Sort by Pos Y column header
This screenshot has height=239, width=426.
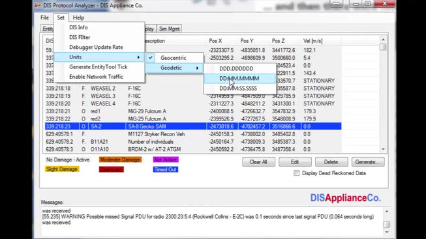pos(254,41)
